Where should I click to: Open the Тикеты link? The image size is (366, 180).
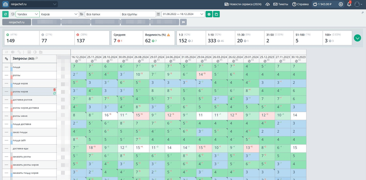click(281, 4)
